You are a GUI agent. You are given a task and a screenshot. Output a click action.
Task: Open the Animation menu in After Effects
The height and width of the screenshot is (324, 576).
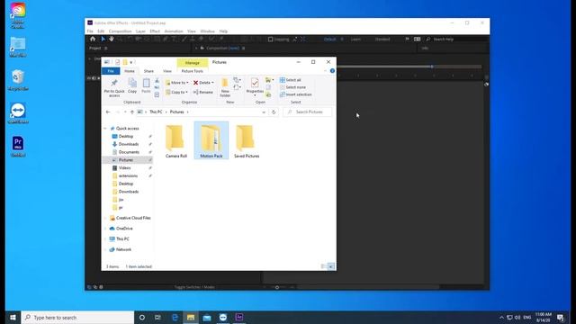174,31
